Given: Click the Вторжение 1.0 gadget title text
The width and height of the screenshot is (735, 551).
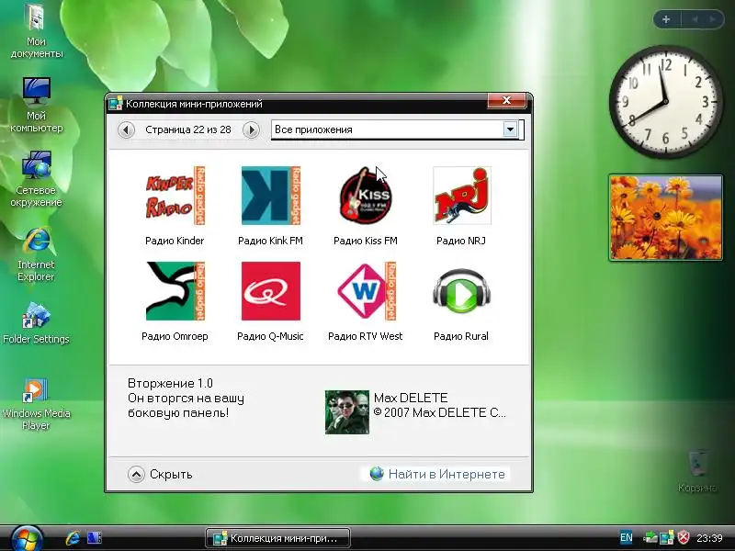Looking at the screenshot, I should point(170,383).
